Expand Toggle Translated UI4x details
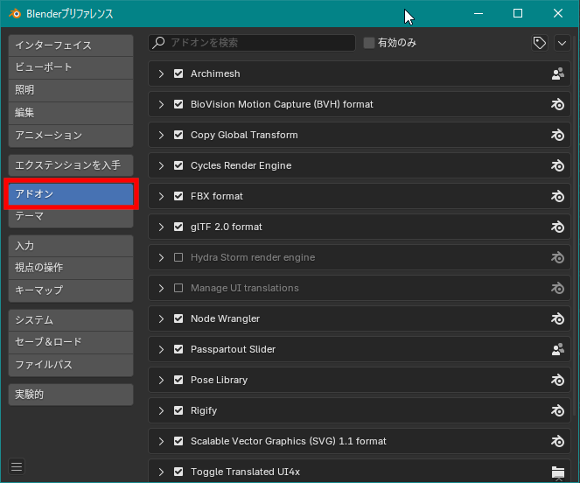The height and width of the screenshot is (483, 580). point(161,472)
